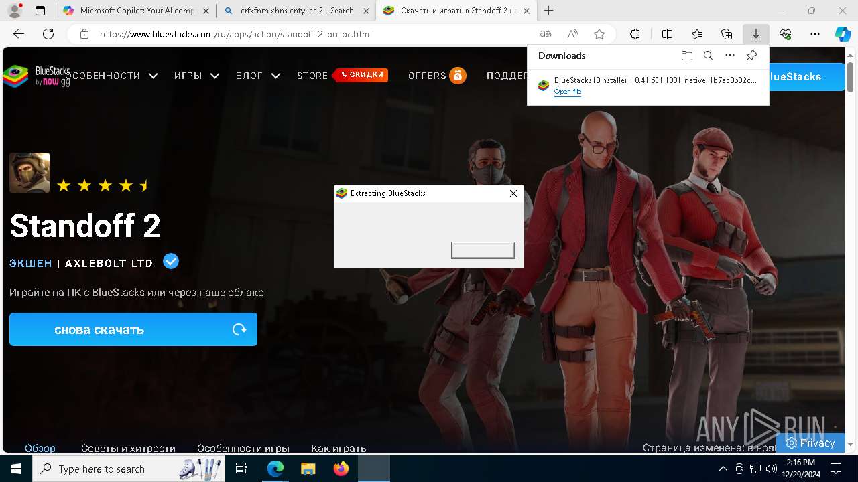Click the empty button in Extracting BlueStacks dialog
This screenshot has height=482, width=858.
(x=483, y=250)
